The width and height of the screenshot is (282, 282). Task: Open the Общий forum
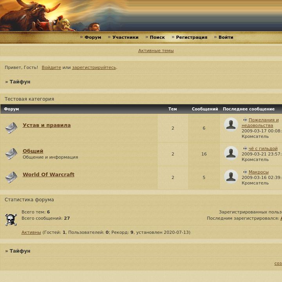click(x=33, y=151)
